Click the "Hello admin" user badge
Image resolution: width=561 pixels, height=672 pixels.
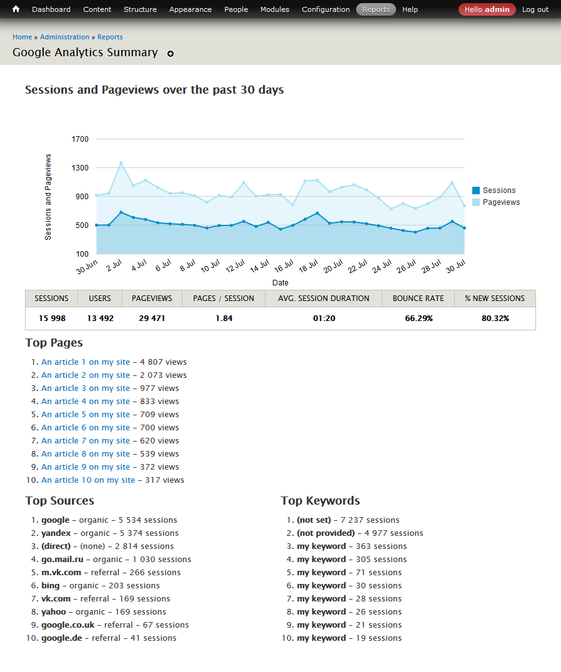(487, 9)
